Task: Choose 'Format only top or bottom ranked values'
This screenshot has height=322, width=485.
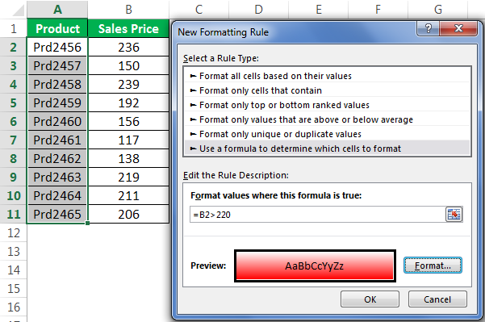Action: 328,105
